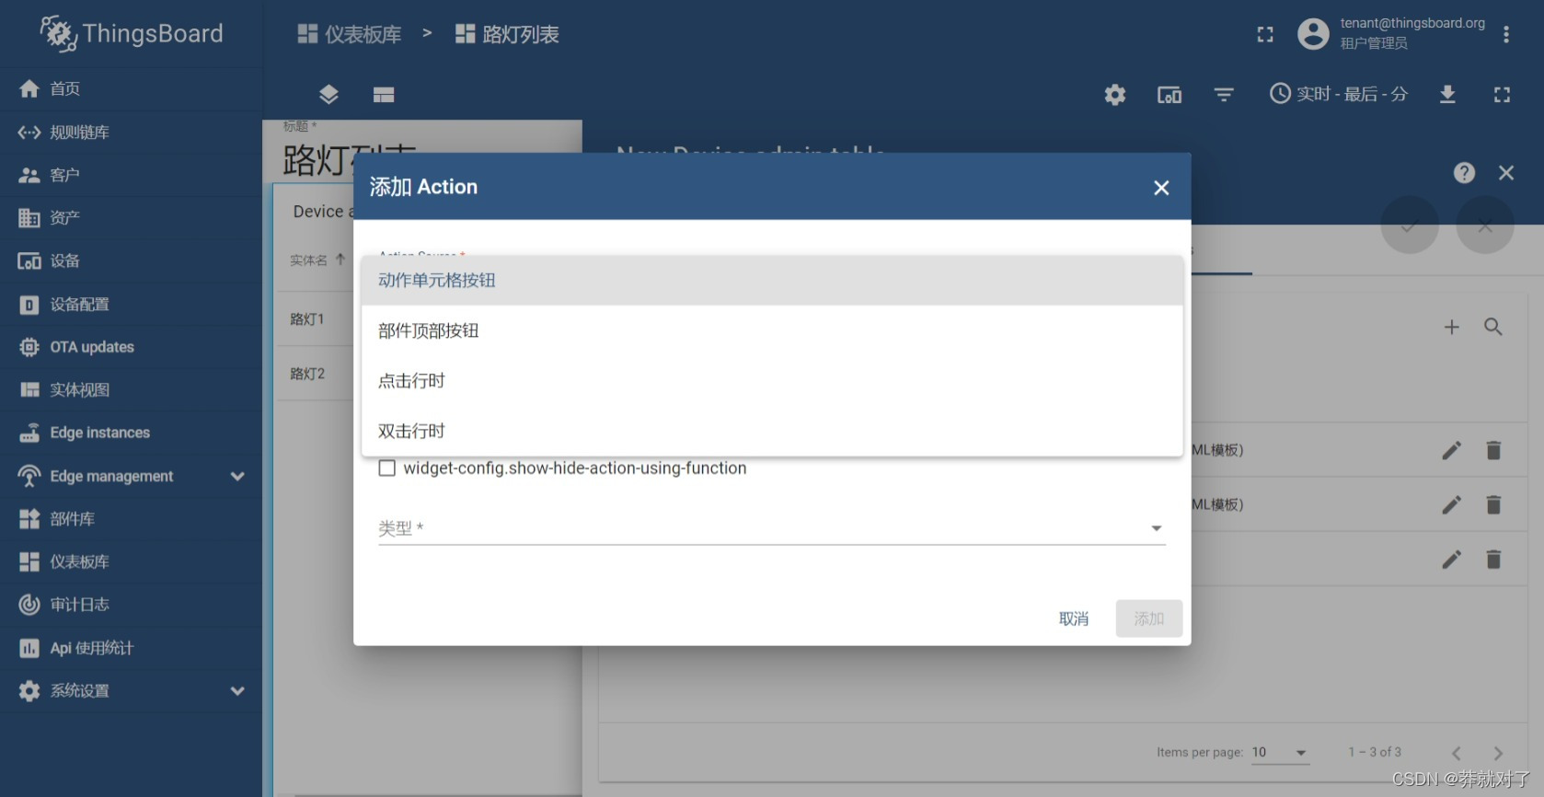This screenshot has height=797, width=1544.
Task: Open the filters icon in toolbar
Action: pos(1223,95)
